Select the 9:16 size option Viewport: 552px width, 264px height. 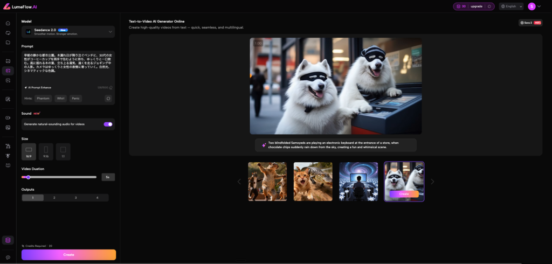(x=46, y=151)
